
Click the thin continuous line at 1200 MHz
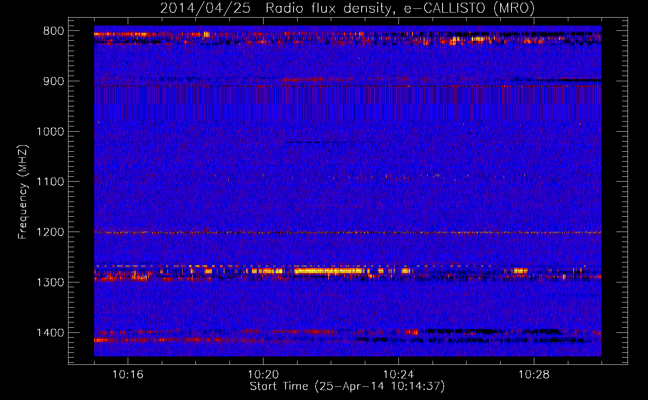point(348,232)
